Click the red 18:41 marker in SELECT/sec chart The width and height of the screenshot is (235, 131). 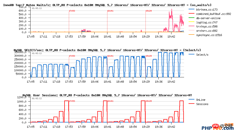click(110, 56)
